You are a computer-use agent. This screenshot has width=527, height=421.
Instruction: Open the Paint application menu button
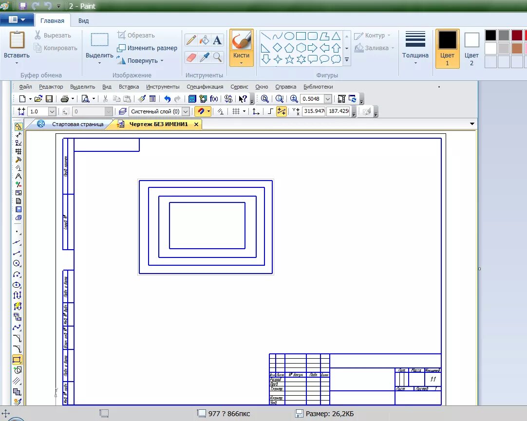[x=17, y=20]
